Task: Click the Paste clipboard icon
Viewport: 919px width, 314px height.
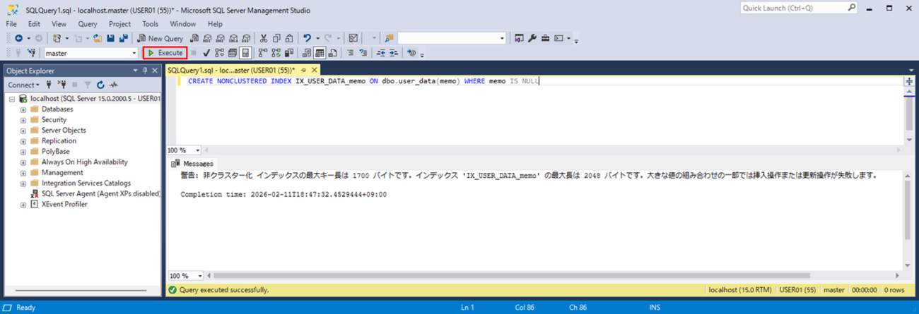Action: coord(289,38)
